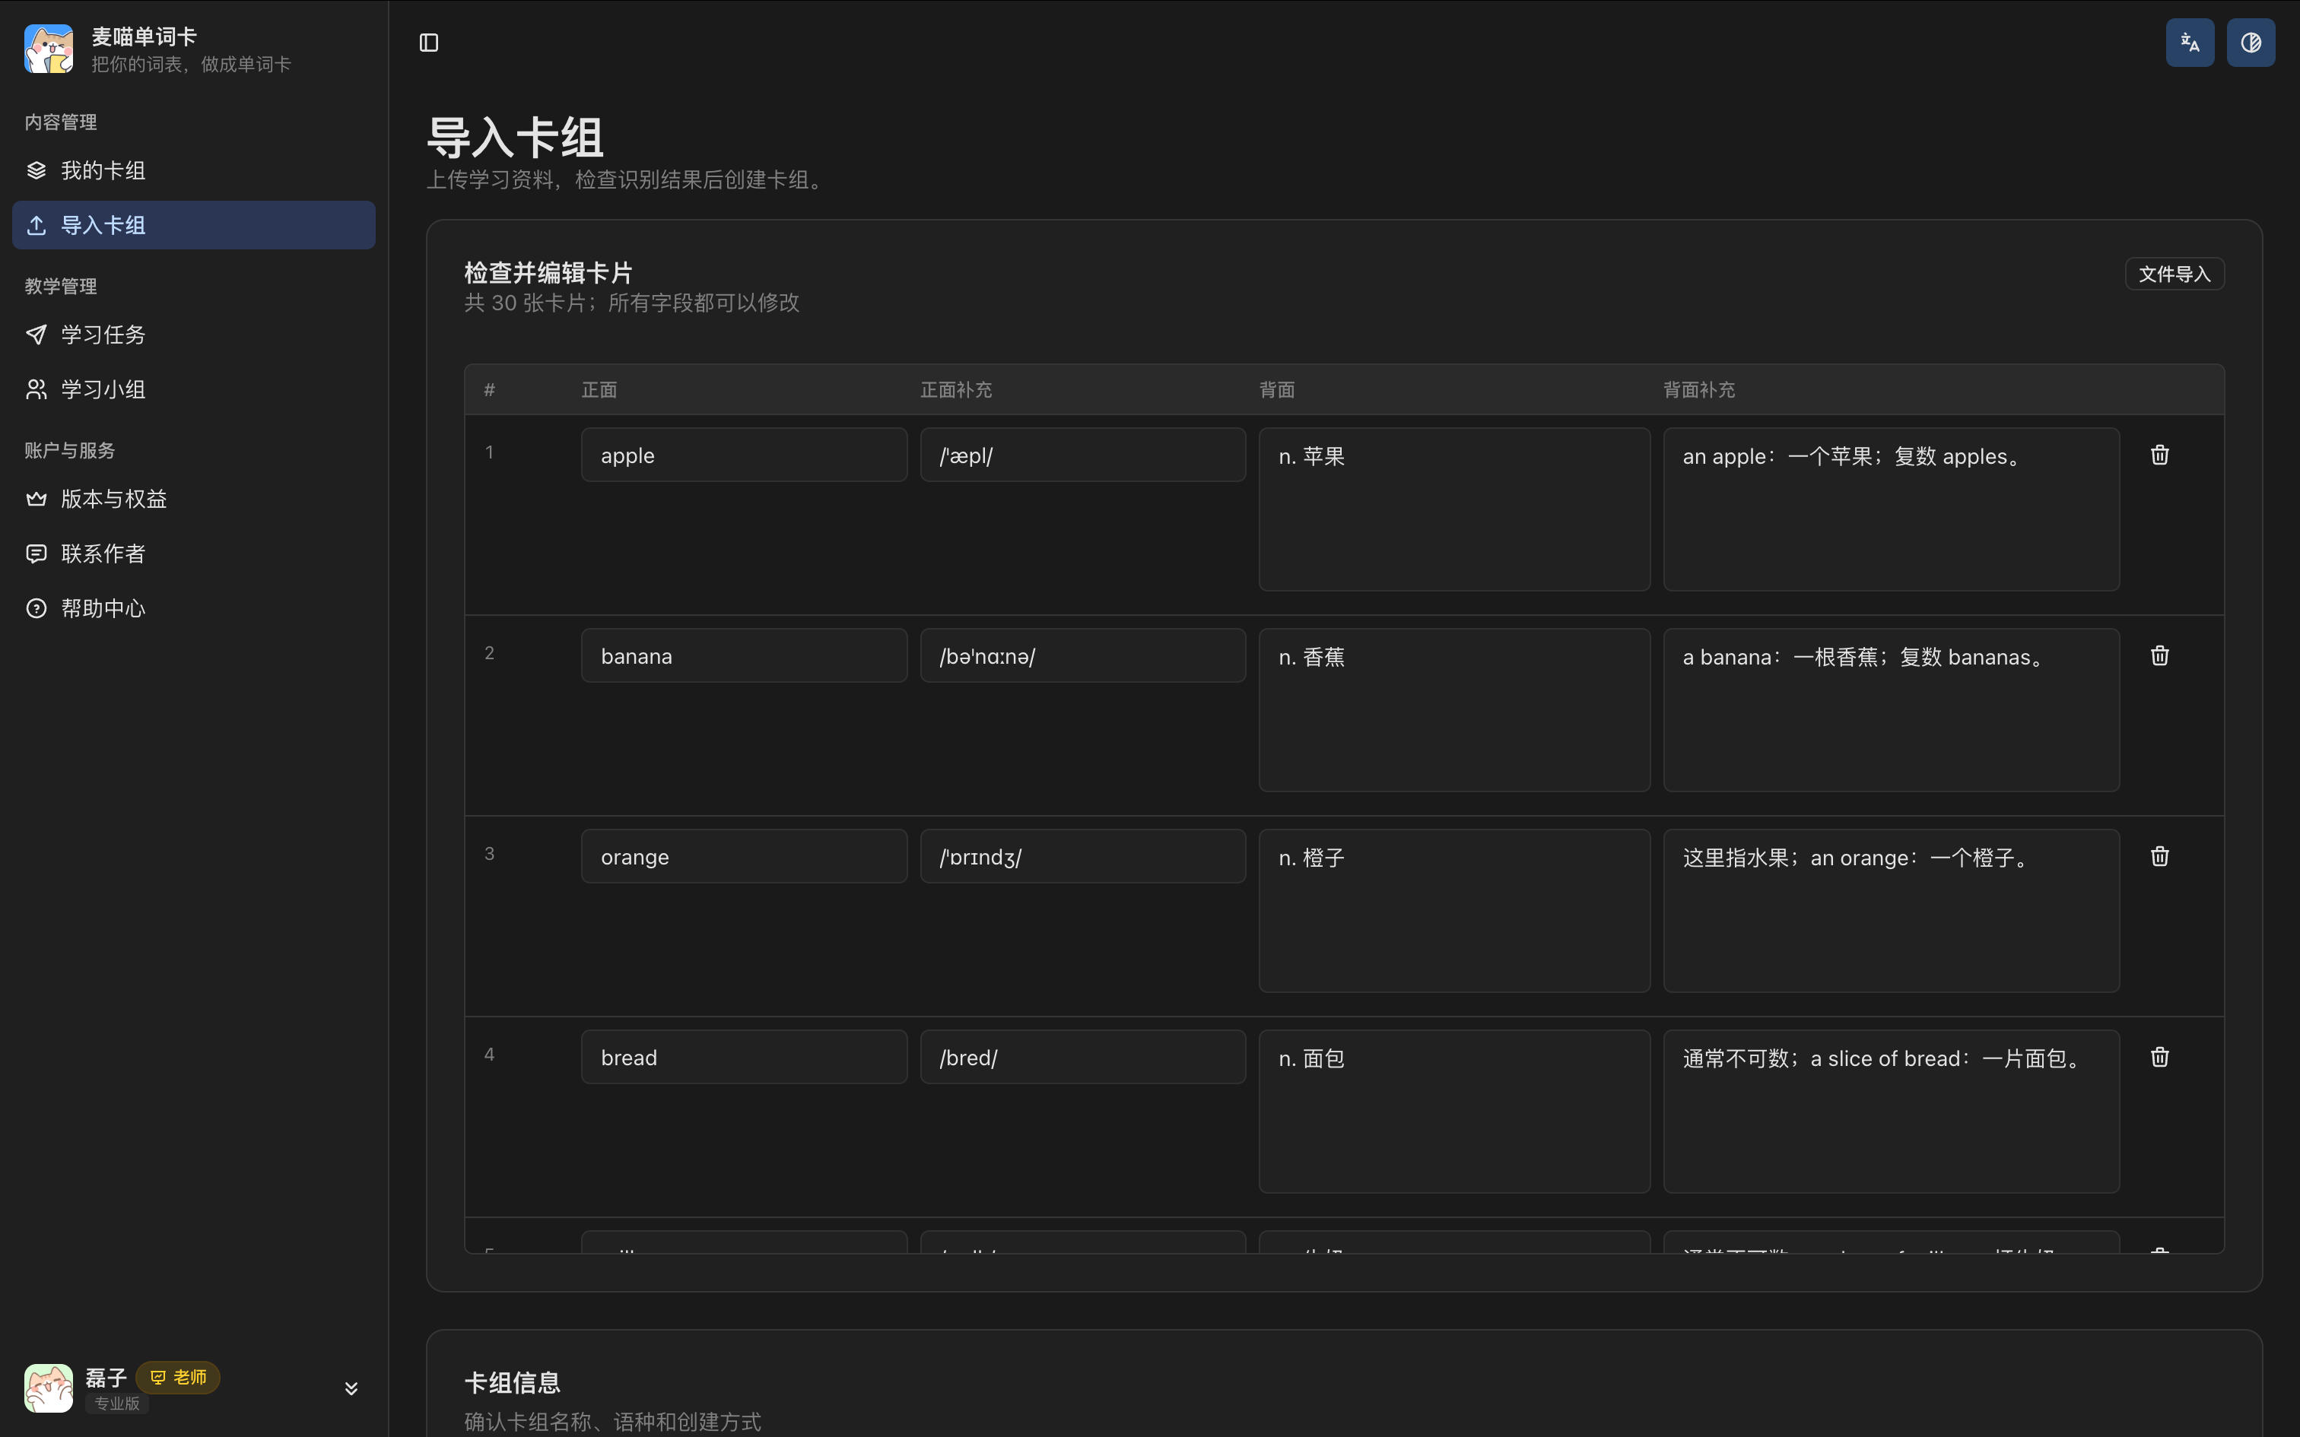Viewport: 2300px width, 1437px height.
Task: Edit the back field 'n. 苹果'
Action: 1454,509
